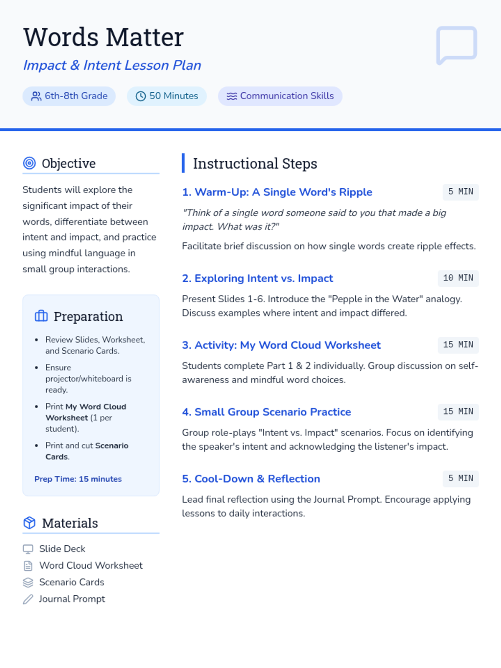The width and height of the screenshot is (501, 668).
Task: Click the pencil icon by Journal Prompt
Action: 28,600
